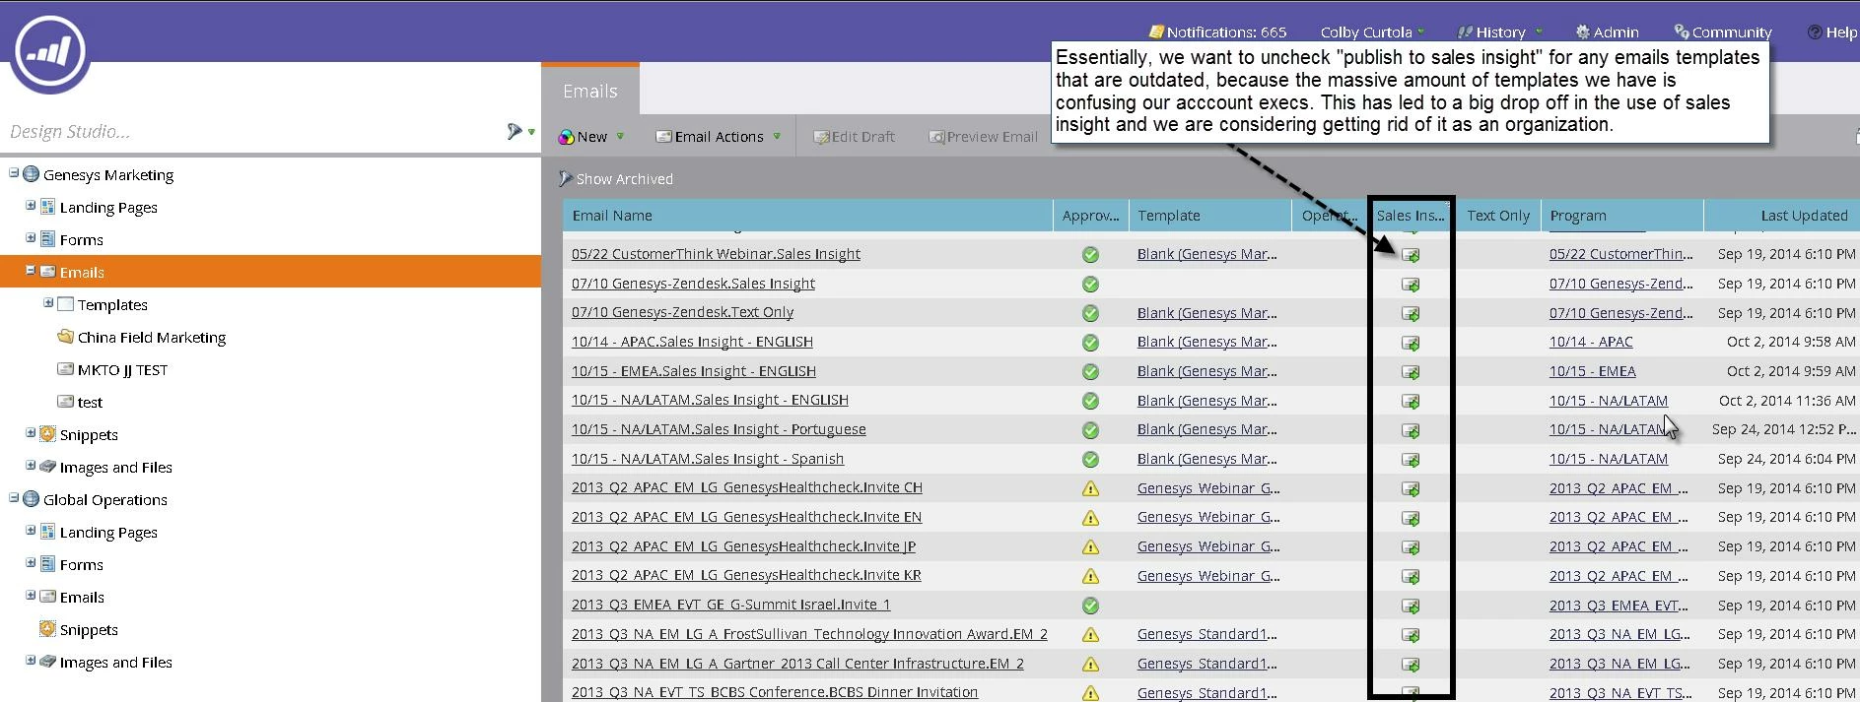Expand the Templates tree node
The height and width of the screenshot is (702, 1860).
click(48, 303)
